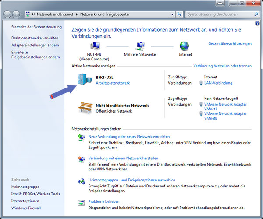Image resolution: width=263 pixels, height=219 pixels.
Task: Open the blue help question mark icon
Action: (x=257, y=23)
